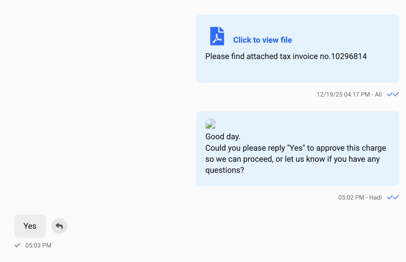Click the single grey checkmark under the Yes message

pyautogui.click(x=18, y=245)
